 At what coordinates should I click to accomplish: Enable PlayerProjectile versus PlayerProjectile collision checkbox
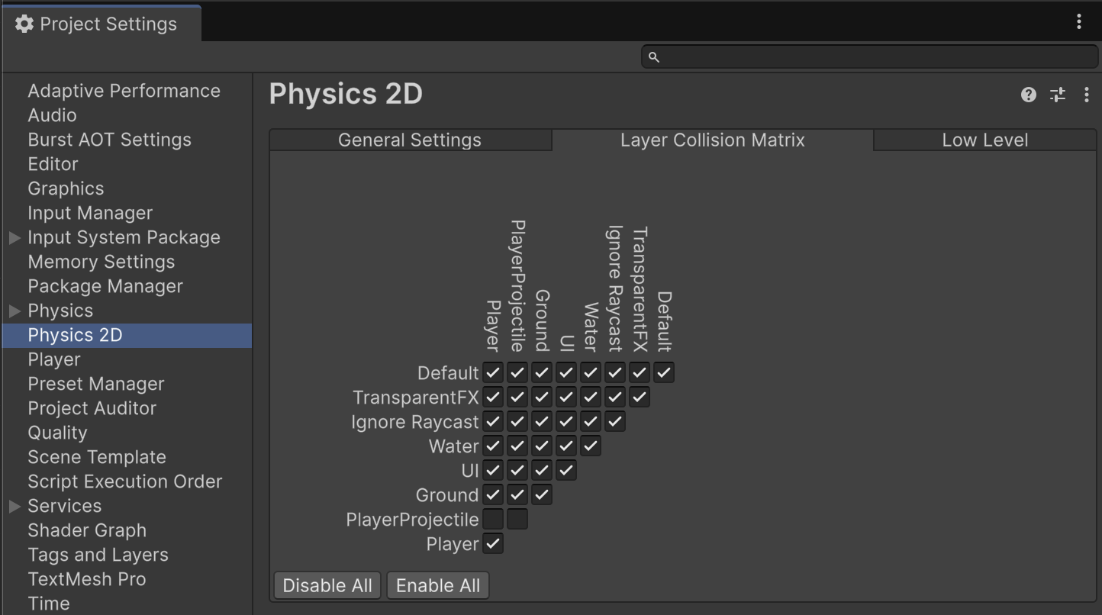(x=517, y=520)
